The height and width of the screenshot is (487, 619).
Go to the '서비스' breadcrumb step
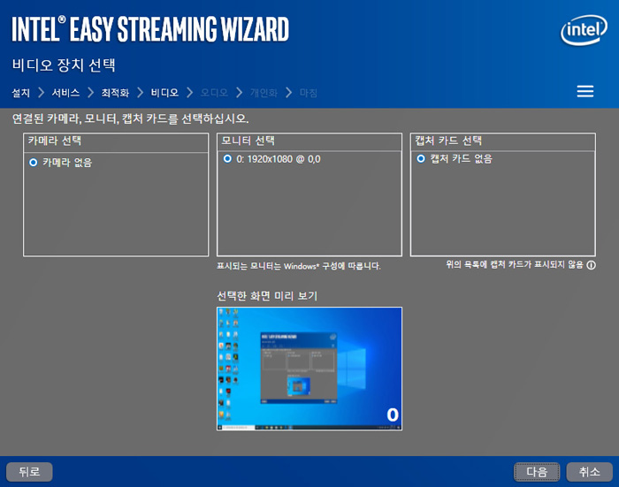tap(65, 93)
